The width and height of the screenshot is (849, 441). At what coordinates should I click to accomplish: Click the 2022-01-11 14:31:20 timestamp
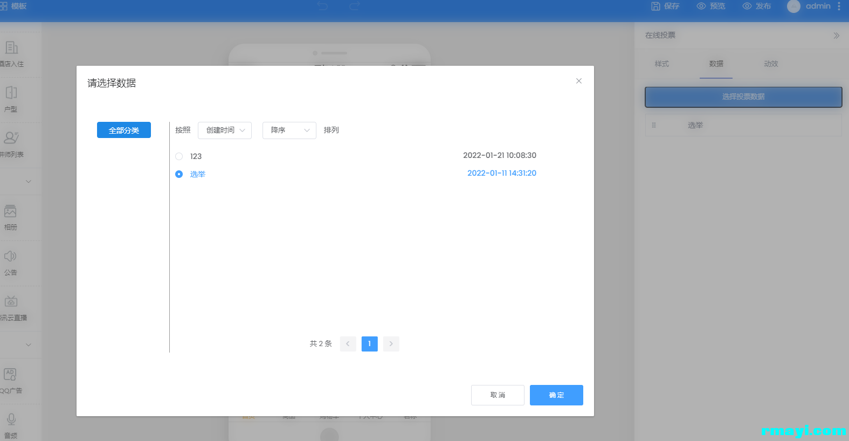pos(502,173)
